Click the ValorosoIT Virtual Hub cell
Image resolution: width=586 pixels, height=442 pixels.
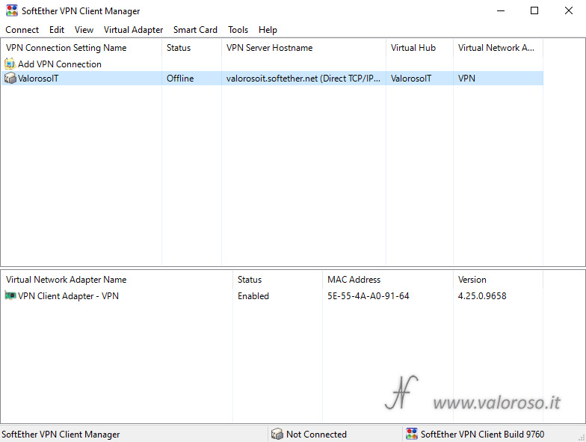click(x=420, y=78)
